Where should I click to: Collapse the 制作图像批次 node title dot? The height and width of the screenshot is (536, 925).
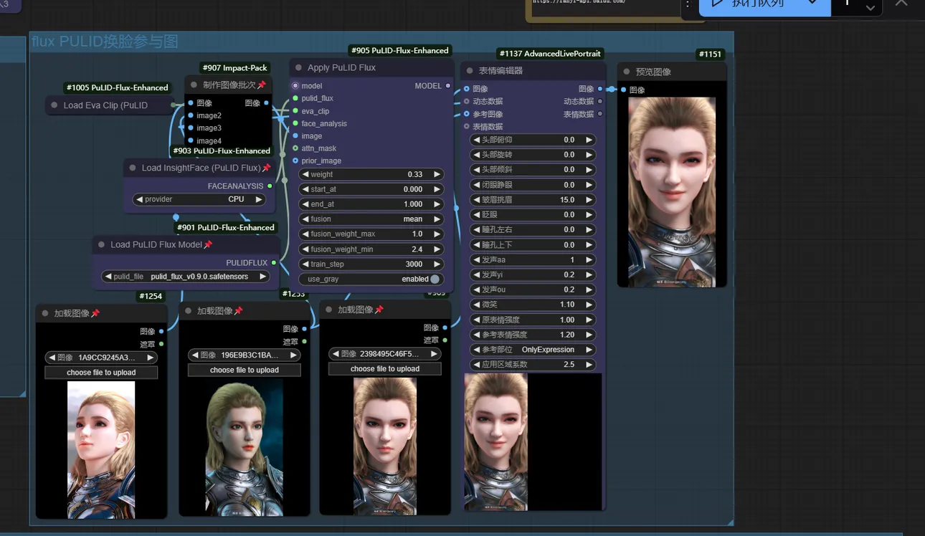pos(194,85)
